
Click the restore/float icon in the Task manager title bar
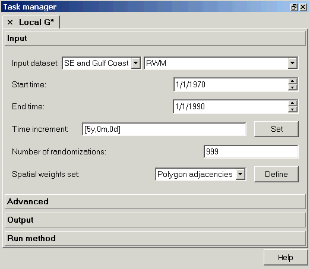click(294, 7)
